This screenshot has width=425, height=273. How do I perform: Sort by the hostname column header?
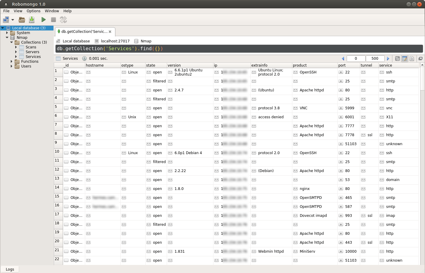click(x=103, y=65)
